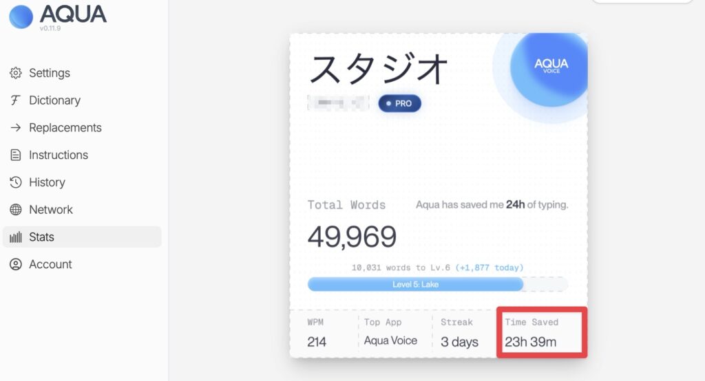Select the Time Saved stat cell
The width and height of the screenshot is (705, 381).
coord(542,332)
